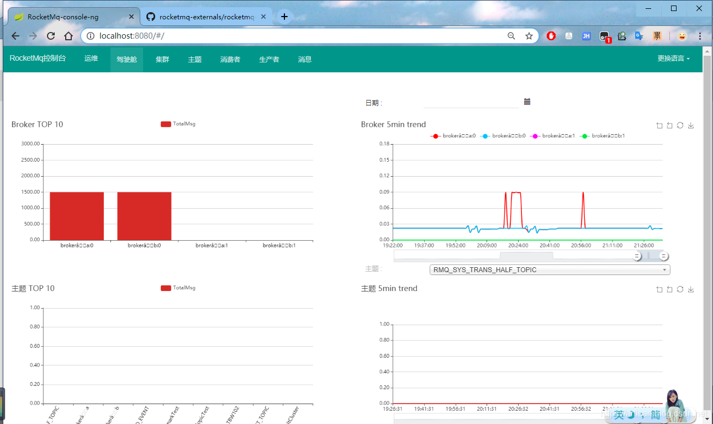Viewport: 713px width, 424px height.
Task: Open a new browser tab
Action: point(284,17)
